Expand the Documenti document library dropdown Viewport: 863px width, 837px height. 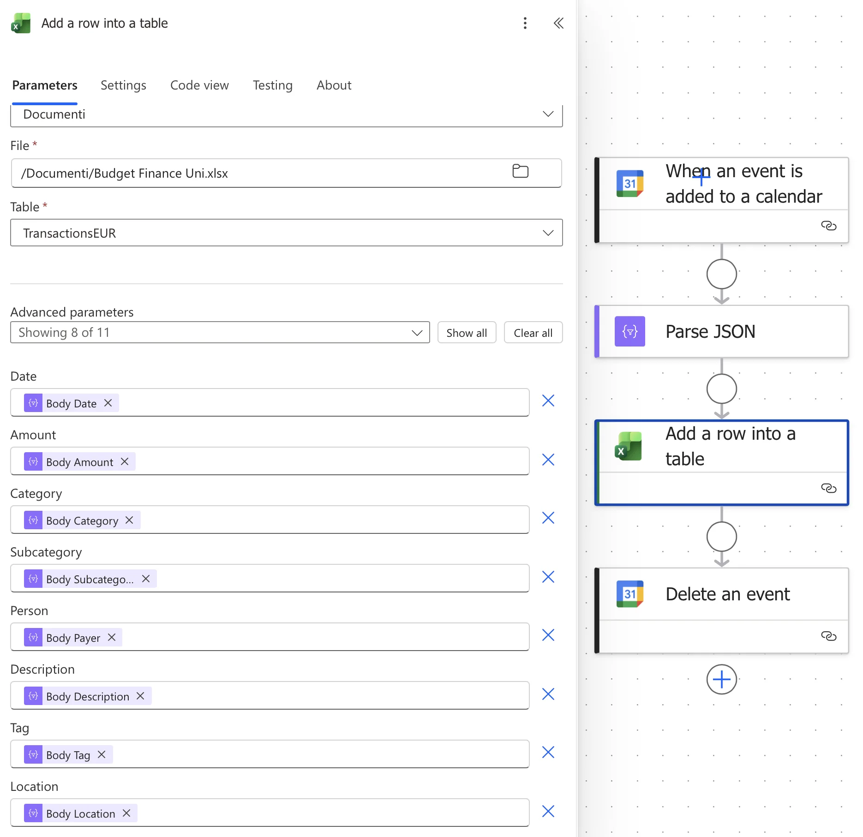(287, 114)
